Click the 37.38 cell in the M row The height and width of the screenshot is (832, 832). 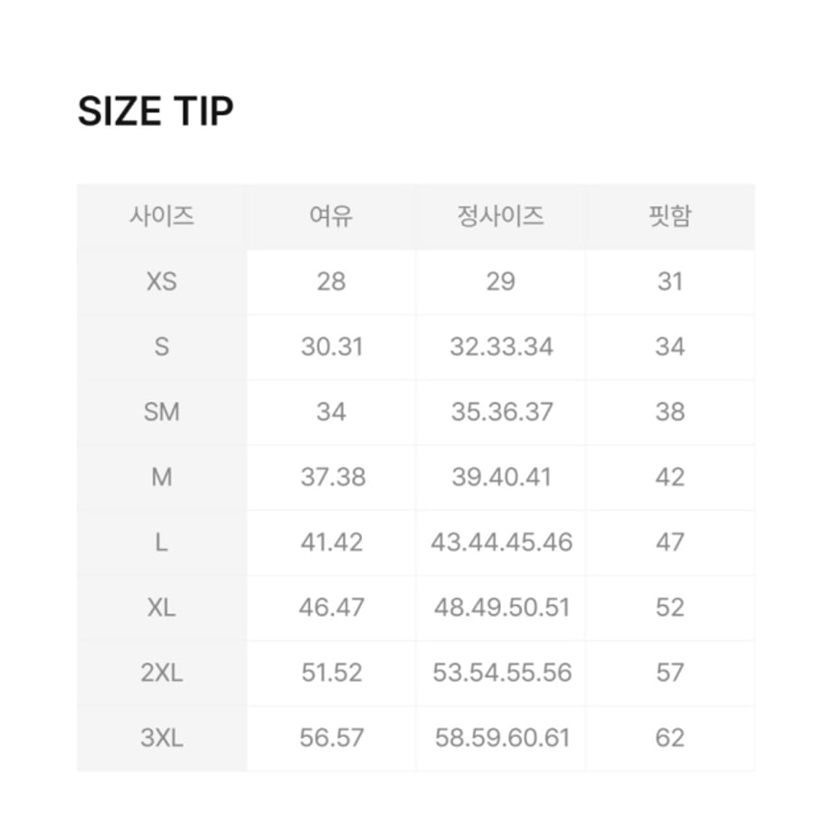tap(333, 477)
